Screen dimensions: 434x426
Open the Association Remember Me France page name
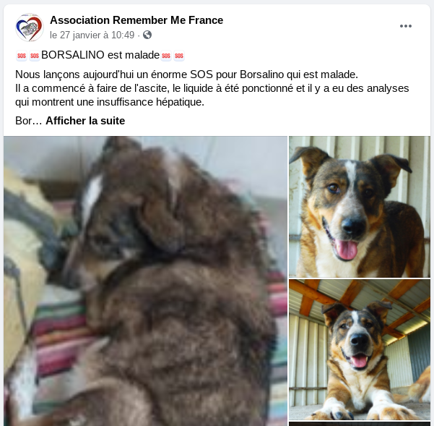pos(136,20)
